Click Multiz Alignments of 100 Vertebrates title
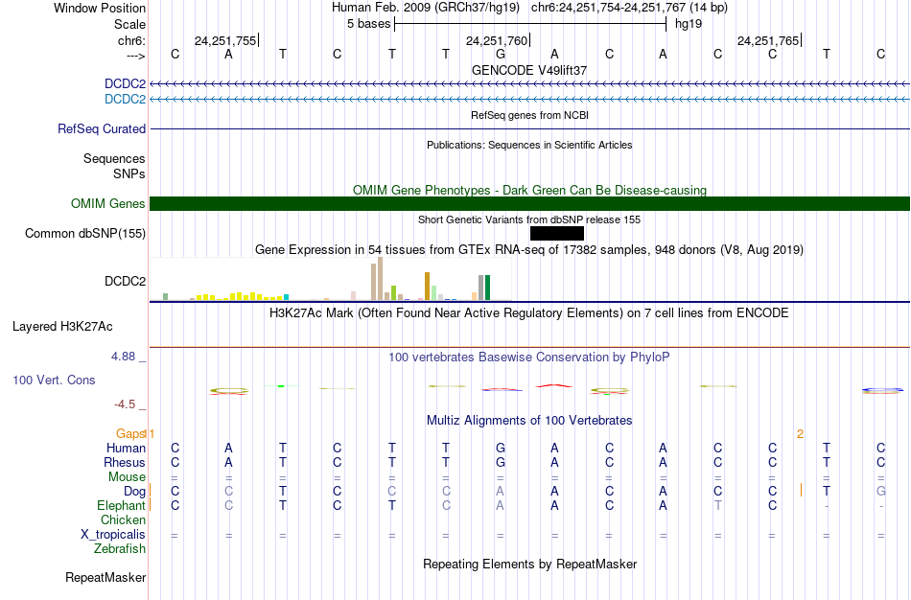This screenshot has height=600, width=911. tap(529, 420)
